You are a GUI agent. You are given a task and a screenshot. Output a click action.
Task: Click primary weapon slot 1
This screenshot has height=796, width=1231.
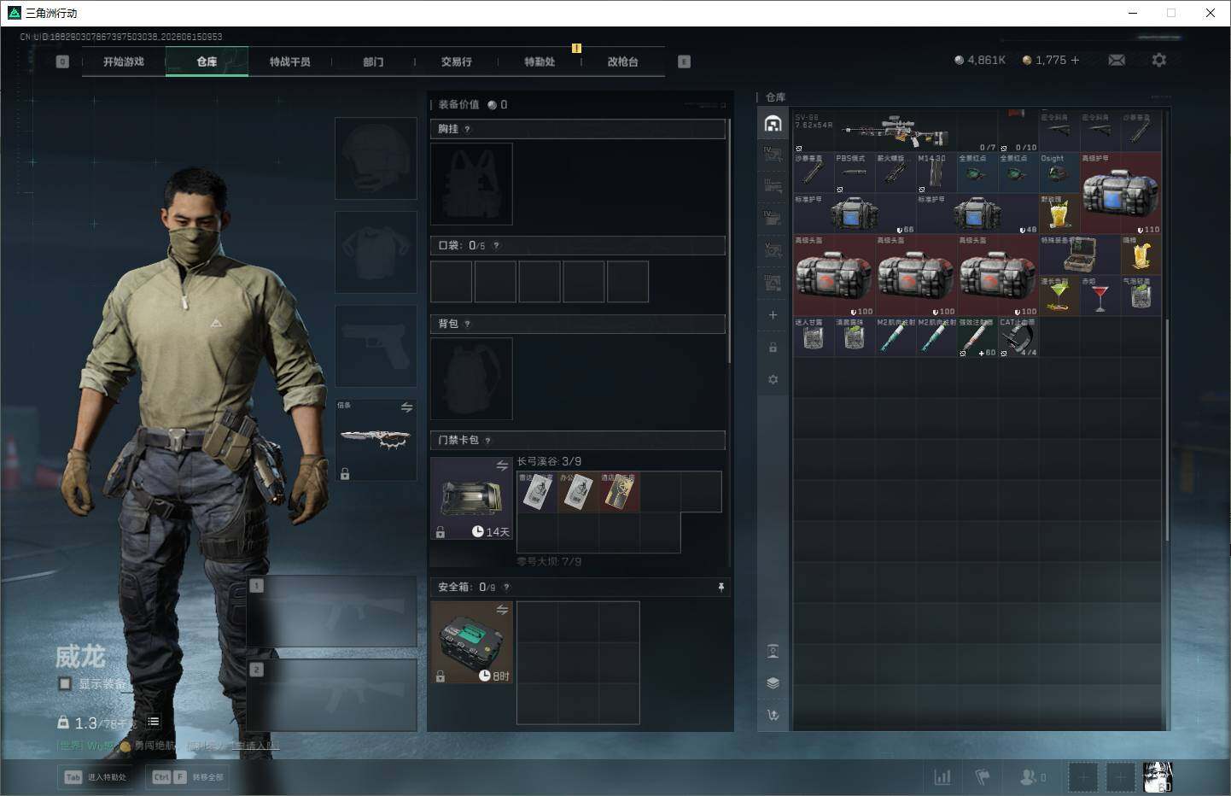pos(332,611)
